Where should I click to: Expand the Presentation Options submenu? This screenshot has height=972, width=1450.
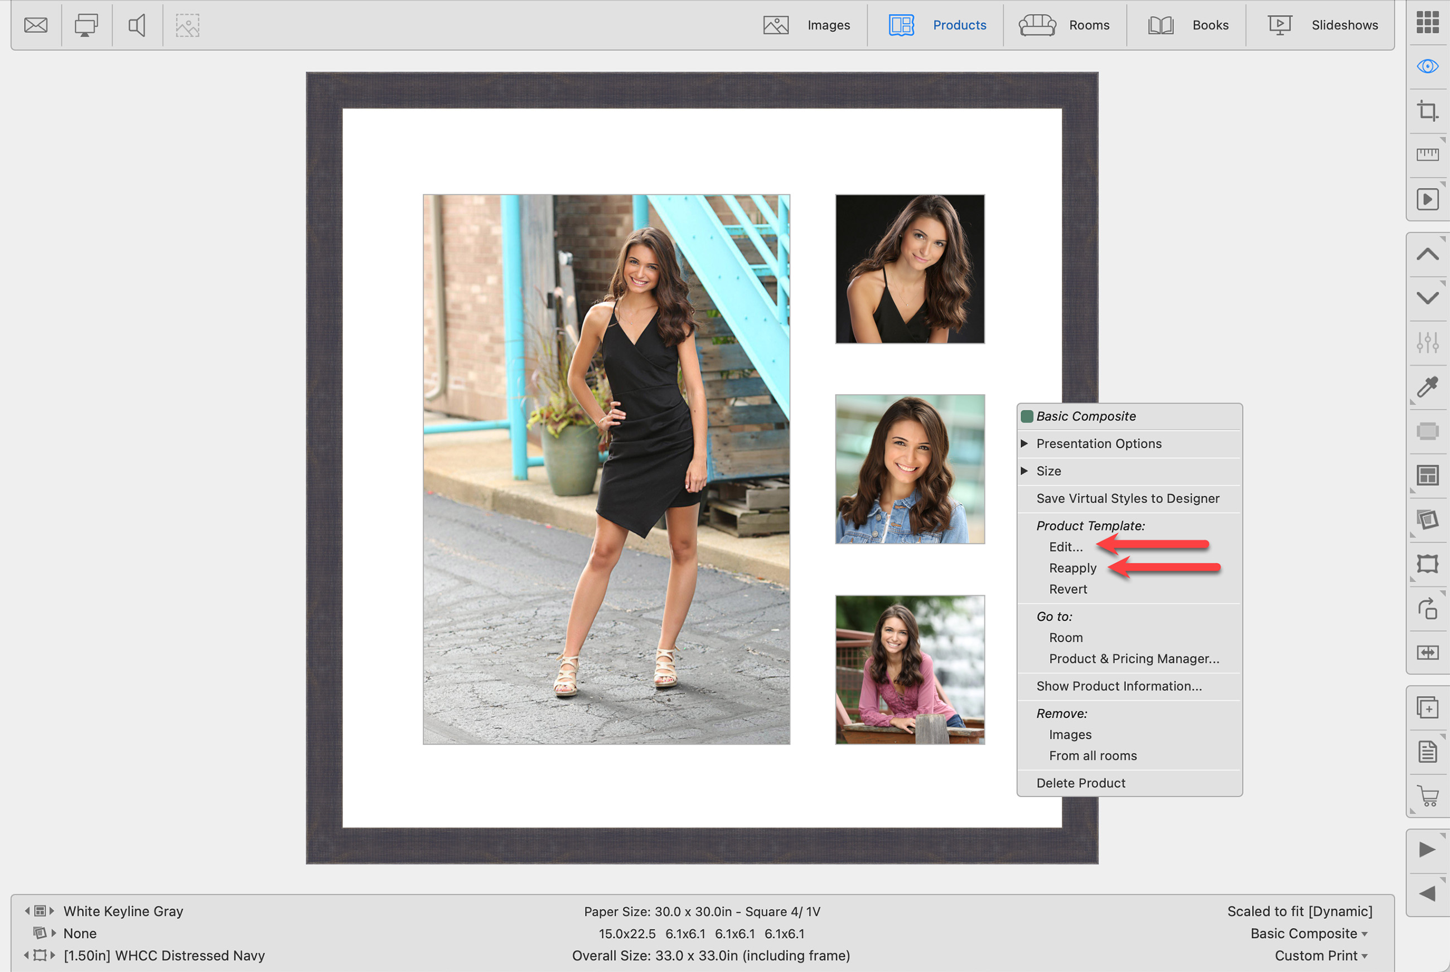[1099, 444]
